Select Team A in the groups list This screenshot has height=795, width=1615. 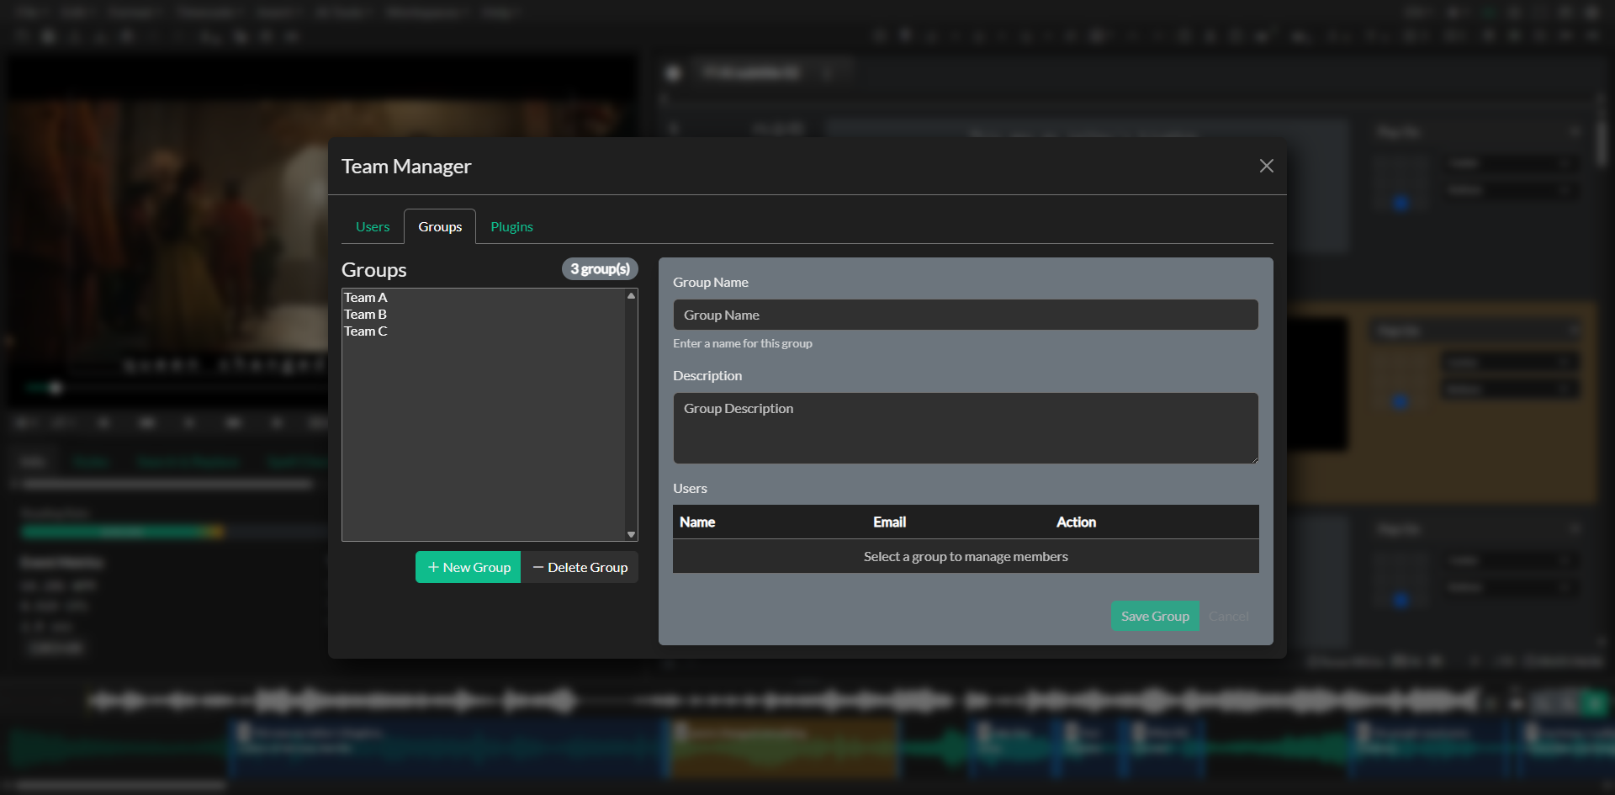366,297
